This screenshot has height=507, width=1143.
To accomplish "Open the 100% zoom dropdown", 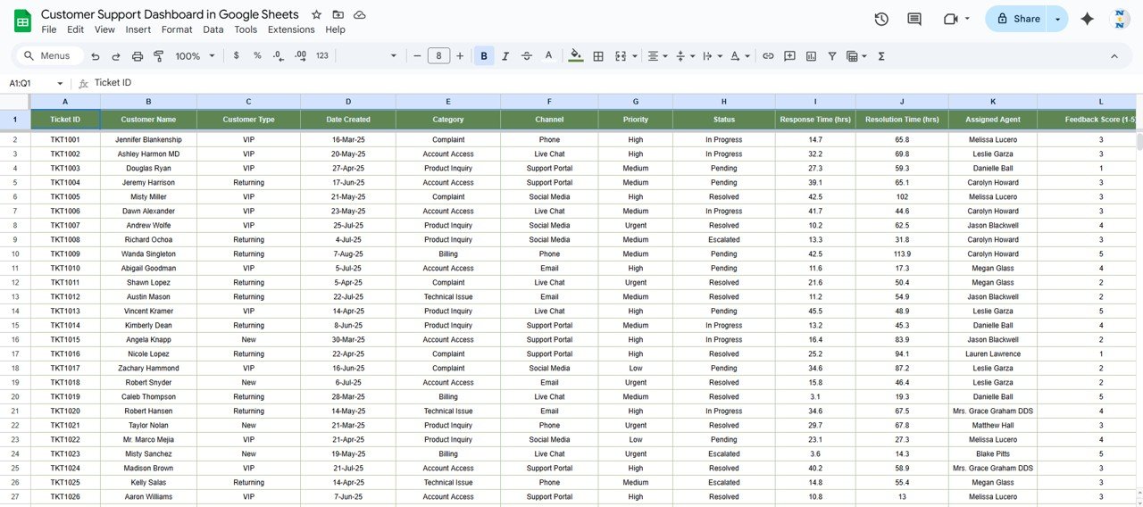I will coord(196,56).
